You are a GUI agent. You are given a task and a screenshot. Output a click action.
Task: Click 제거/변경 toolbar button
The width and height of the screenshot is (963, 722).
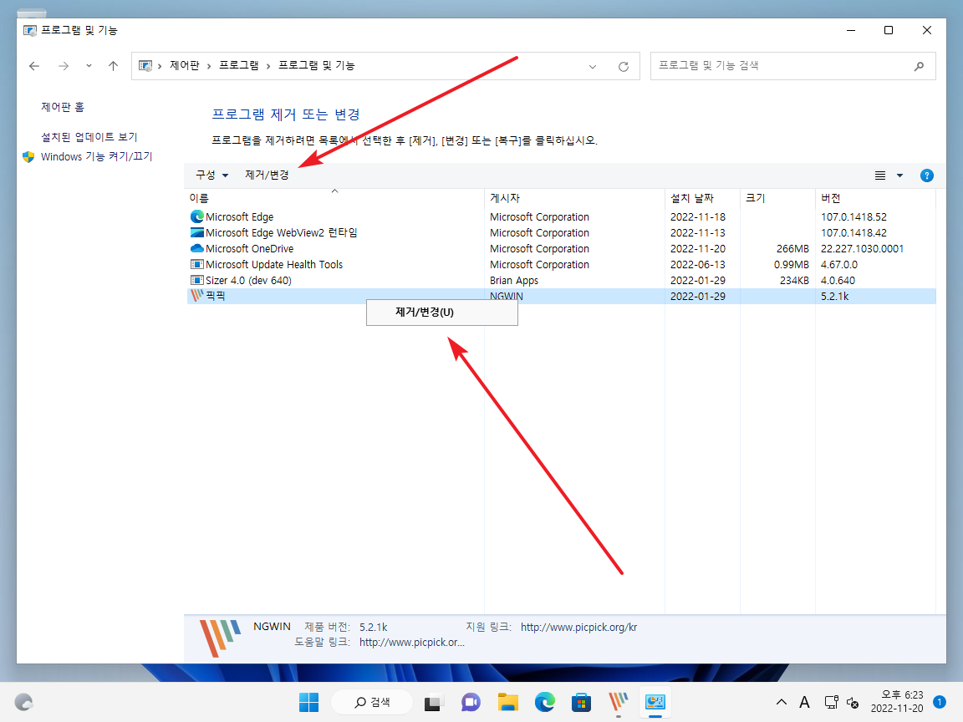coord(267,175)
